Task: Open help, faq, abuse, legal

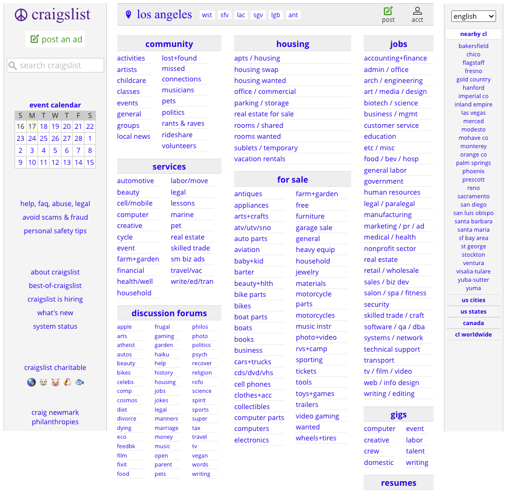Action: 55,203
